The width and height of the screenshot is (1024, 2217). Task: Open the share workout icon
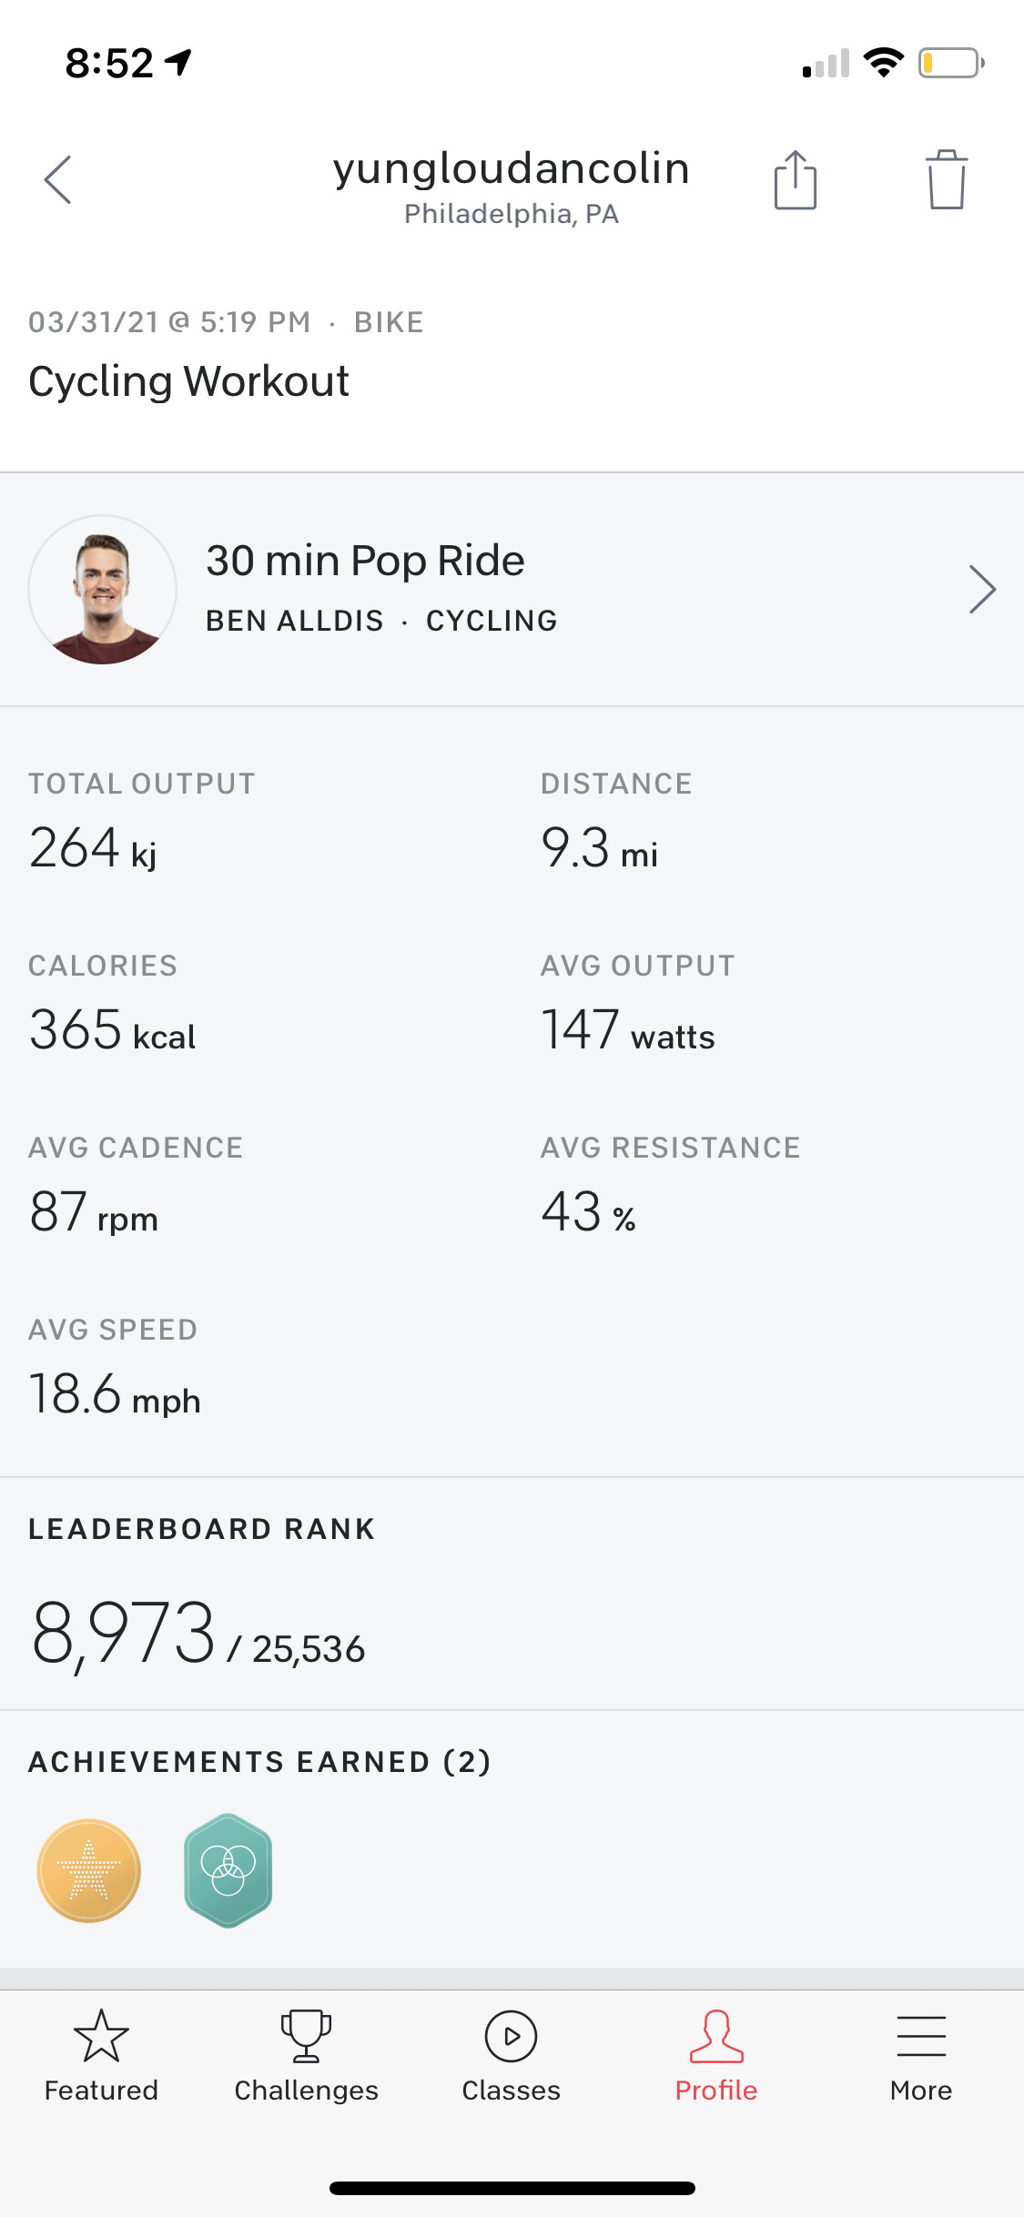pos(796,180)
